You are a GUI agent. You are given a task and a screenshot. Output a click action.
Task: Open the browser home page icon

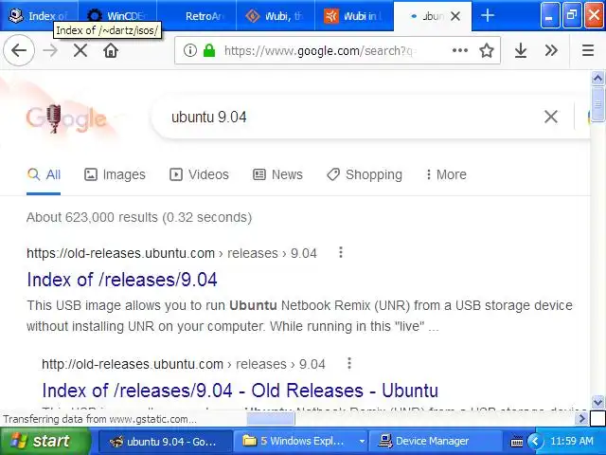[x=111, y=50]
